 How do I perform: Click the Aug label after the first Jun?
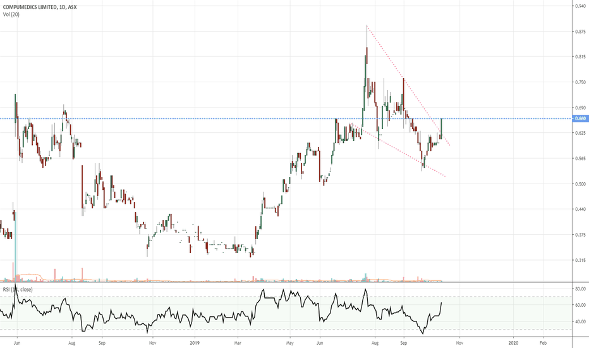(72, 343)
